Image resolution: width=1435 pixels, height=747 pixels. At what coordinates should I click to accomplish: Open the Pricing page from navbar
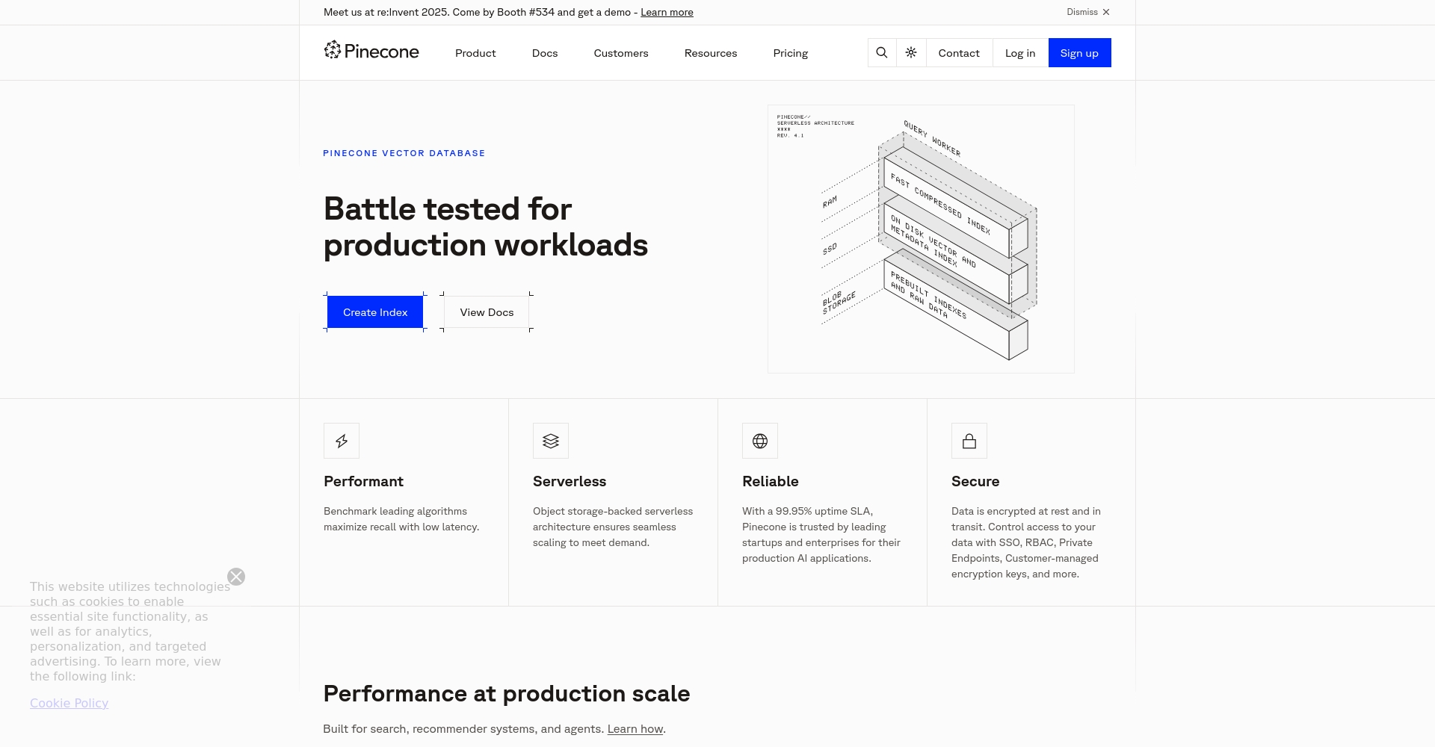791,53
